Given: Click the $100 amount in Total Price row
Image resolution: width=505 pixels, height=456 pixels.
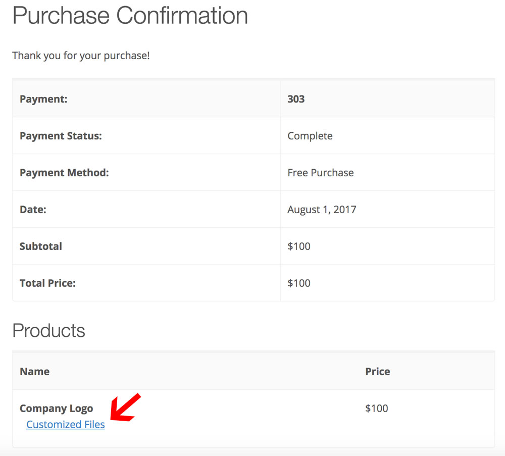Looking at the screenshot, I should point(299,283).
